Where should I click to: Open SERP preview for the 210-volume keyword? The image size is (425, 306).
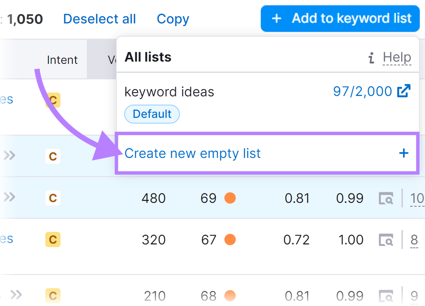coord(386,296)
